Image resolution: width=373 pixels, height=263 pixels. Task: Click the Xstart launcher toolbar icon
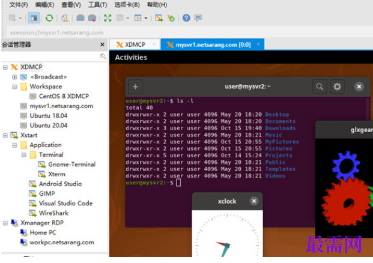click(x=159, y=18)
